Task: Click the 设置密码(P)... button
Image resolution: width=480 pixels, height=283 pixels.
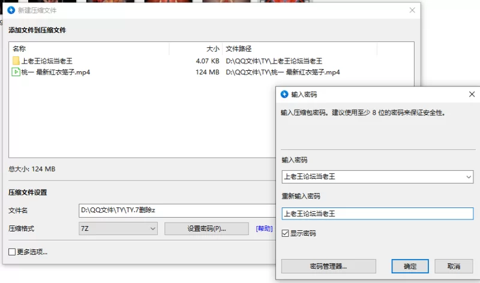Action: (206, 228)
